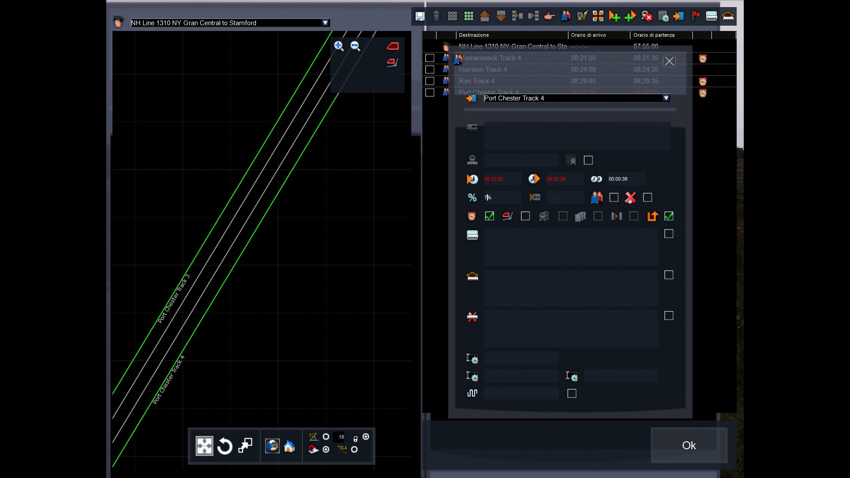Open the list with gear settings icon
850x478 pixels.
[x=663, y=16]
